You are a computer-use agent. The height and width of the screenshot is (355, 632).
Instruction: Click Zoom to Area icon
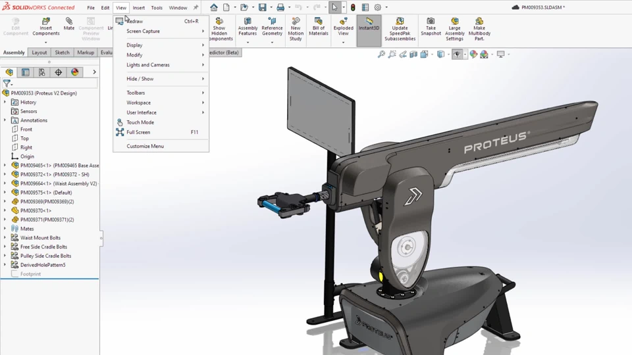(392, 54)
